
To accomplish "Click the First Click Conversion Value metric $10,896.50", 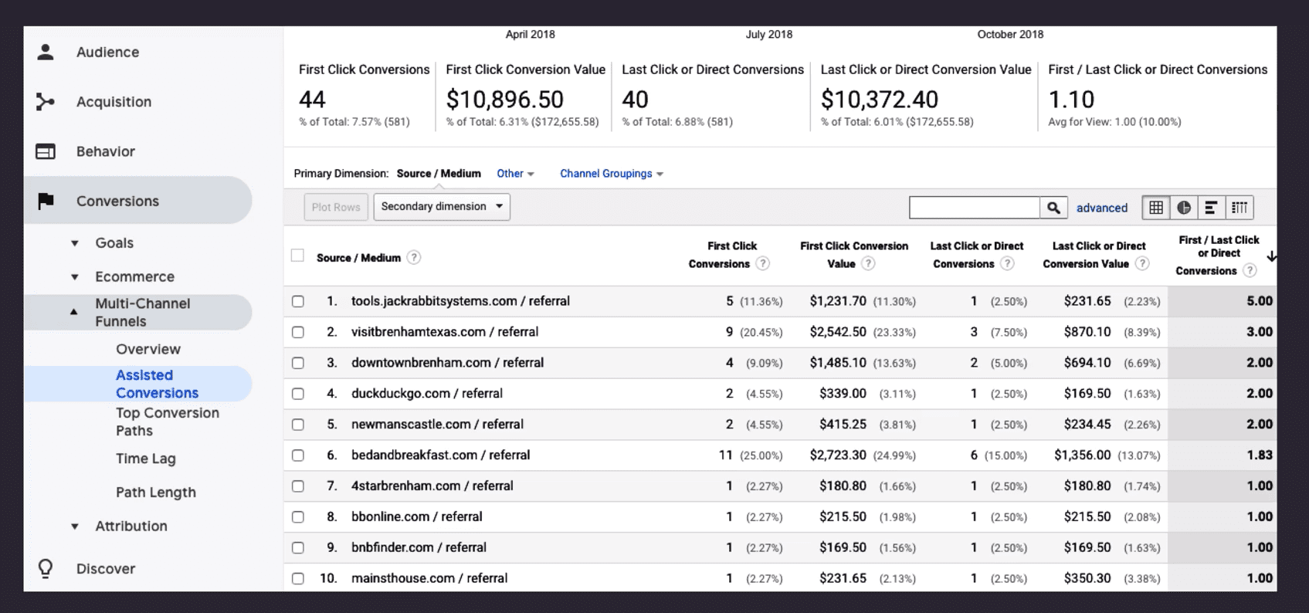I will 505,100.
